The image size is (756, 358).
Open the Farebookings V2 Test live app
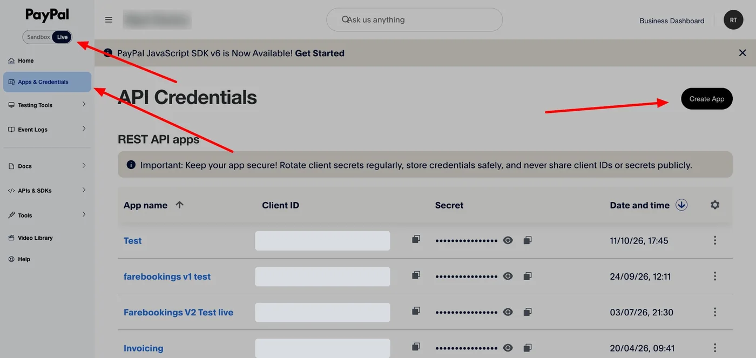178,312
